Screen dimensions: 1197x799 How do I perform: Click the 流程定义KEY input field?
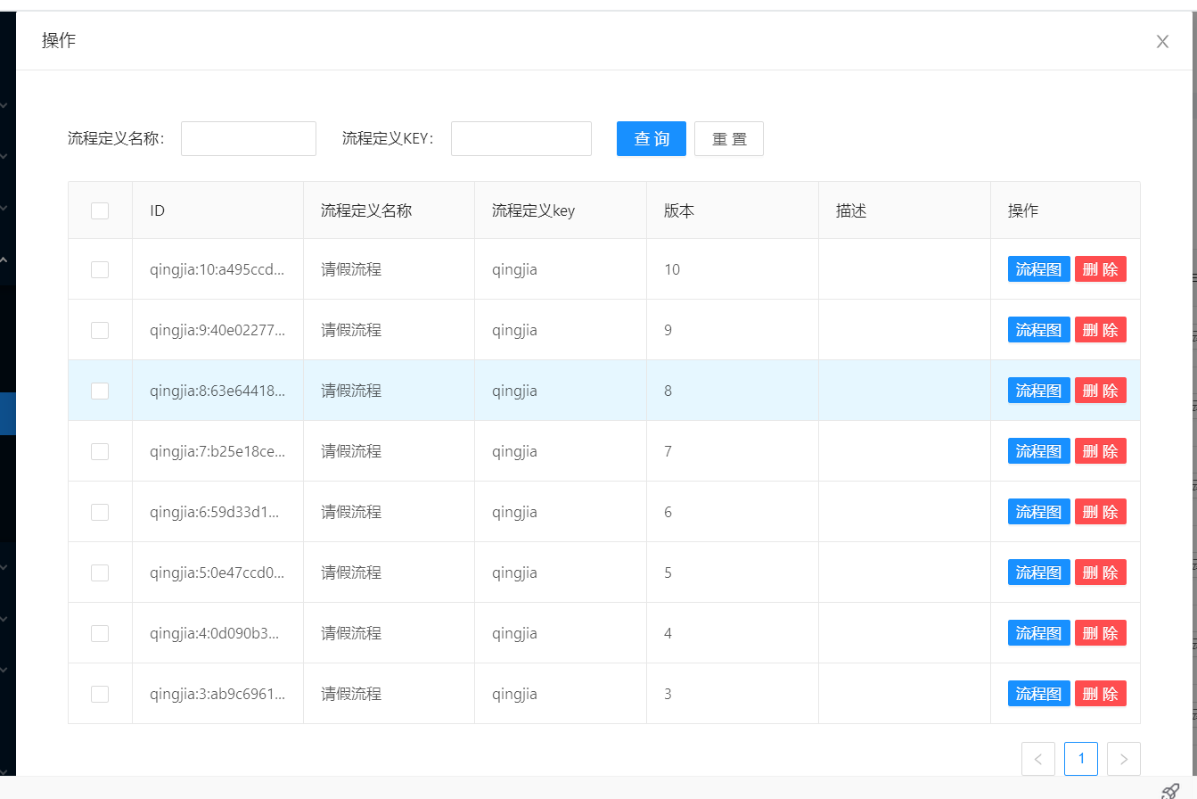(x=521, y=138)
